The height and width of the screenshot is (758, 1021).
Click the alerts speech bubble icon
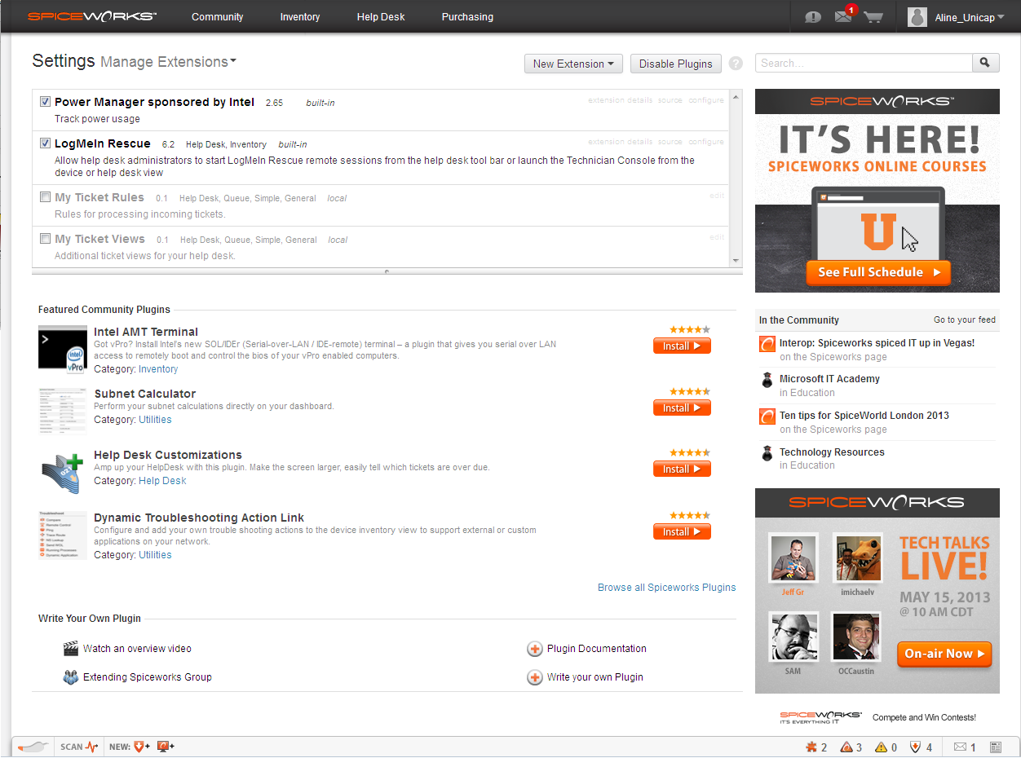812,16
